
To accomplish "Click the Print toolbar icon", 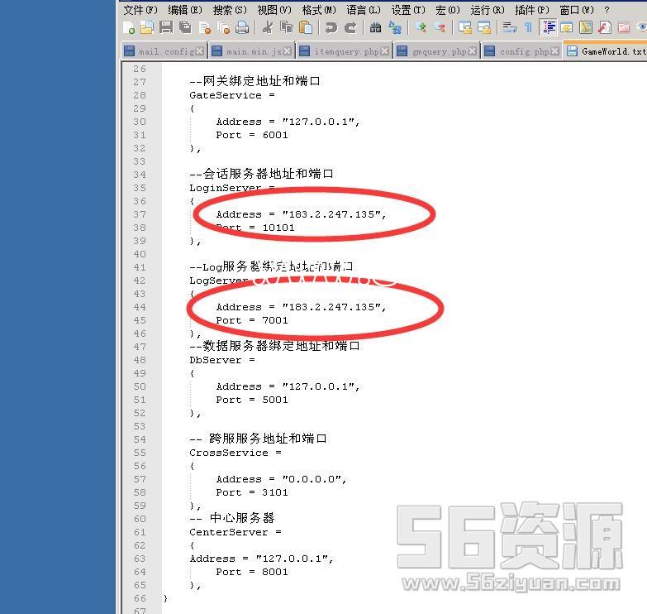I will pos(242,27).
